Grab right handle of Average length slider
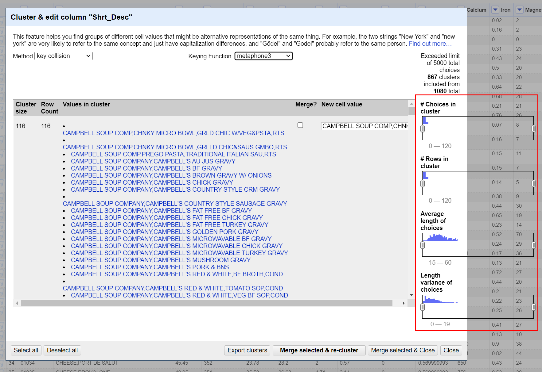 534,245
